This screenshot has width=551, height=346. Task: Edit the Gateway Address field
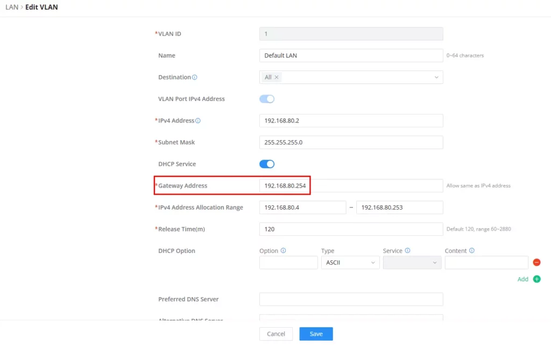pyautogui.click(x=351, y=186)
